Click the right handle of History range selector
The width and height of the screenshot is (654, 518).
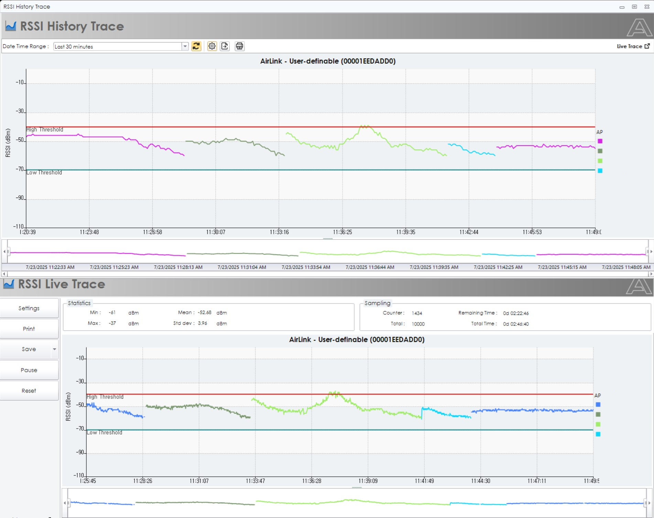647,252
